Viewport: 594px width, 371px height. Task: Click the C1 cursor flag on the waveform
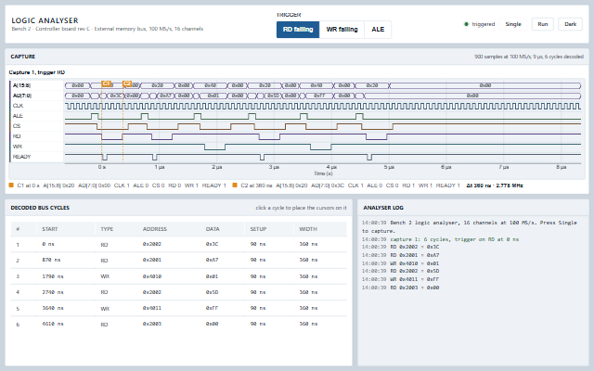tap(107, 83)
